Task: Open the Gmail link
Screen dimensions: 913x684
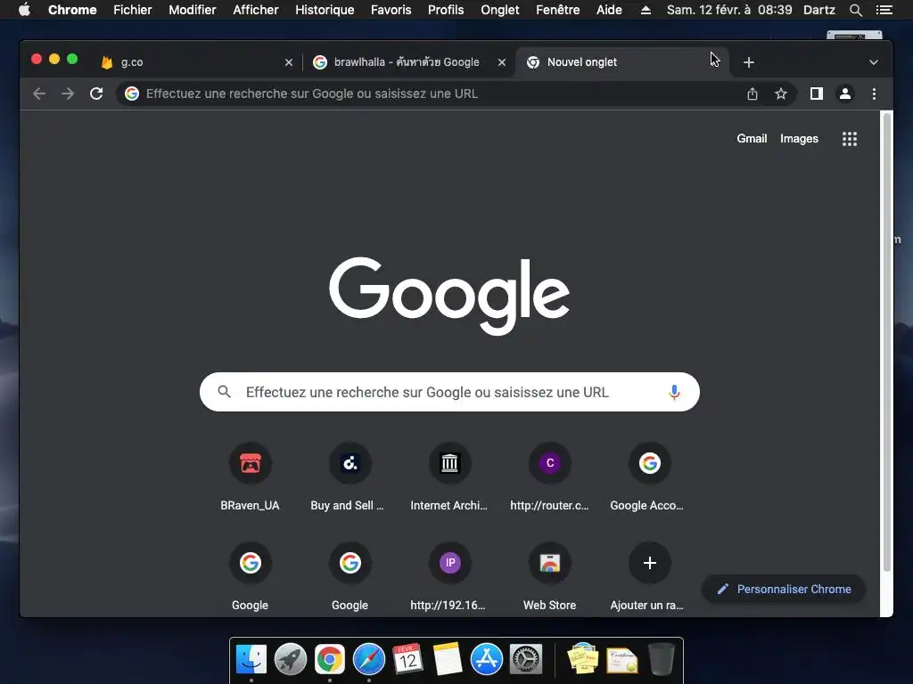Action: tap(752, 138)
